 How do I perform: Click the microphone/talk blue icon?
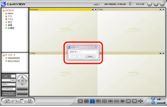[153, 99]
